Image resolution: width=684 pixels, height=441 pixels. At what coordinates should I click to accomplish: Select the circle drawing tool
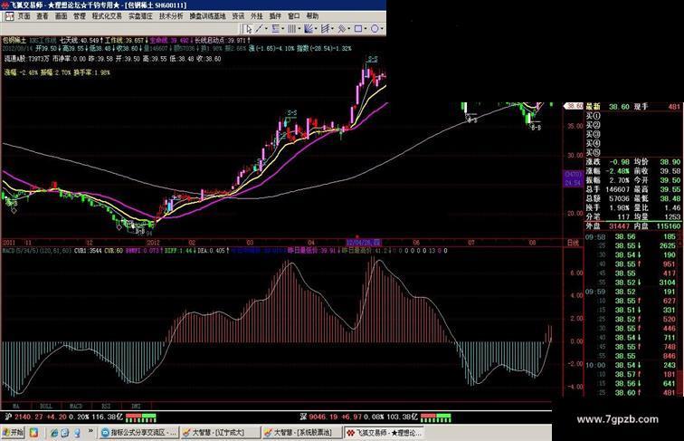375,29
